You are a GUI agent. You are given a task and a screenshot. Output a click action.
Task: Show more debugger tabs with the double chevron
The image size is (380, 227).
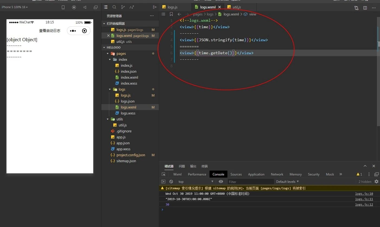coord(341,174)
